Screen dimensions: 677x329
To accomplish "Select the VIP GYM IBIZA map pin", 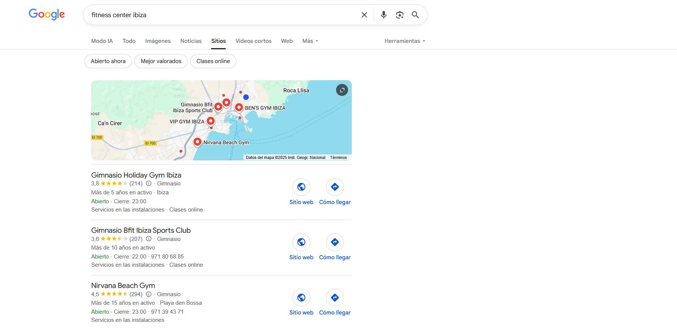I will (x=211, y=121).
